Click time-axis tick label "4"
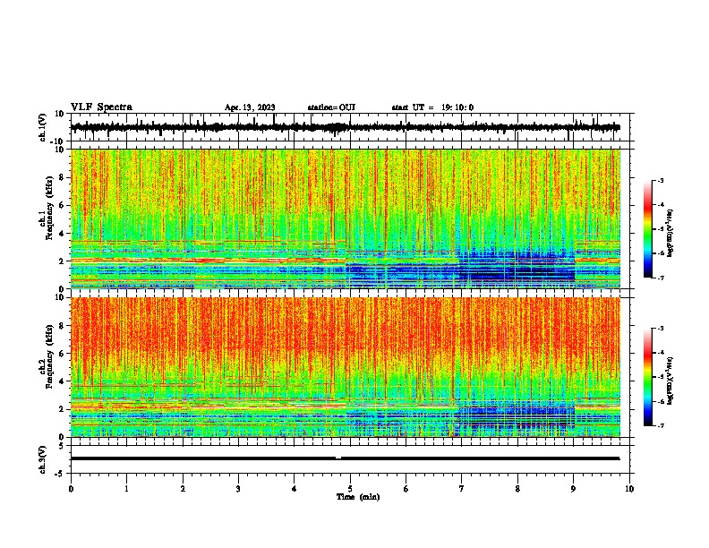709x548 pixels. tap(295, 489)
